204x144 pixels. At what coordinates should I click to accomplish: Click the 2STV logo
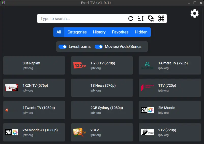[80, 132]
